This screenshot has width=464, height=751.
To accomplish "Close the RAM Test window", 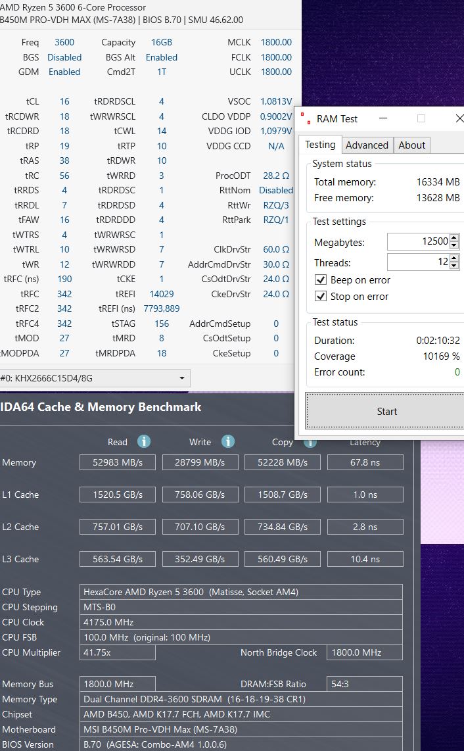I will click(x=459, y=118).
